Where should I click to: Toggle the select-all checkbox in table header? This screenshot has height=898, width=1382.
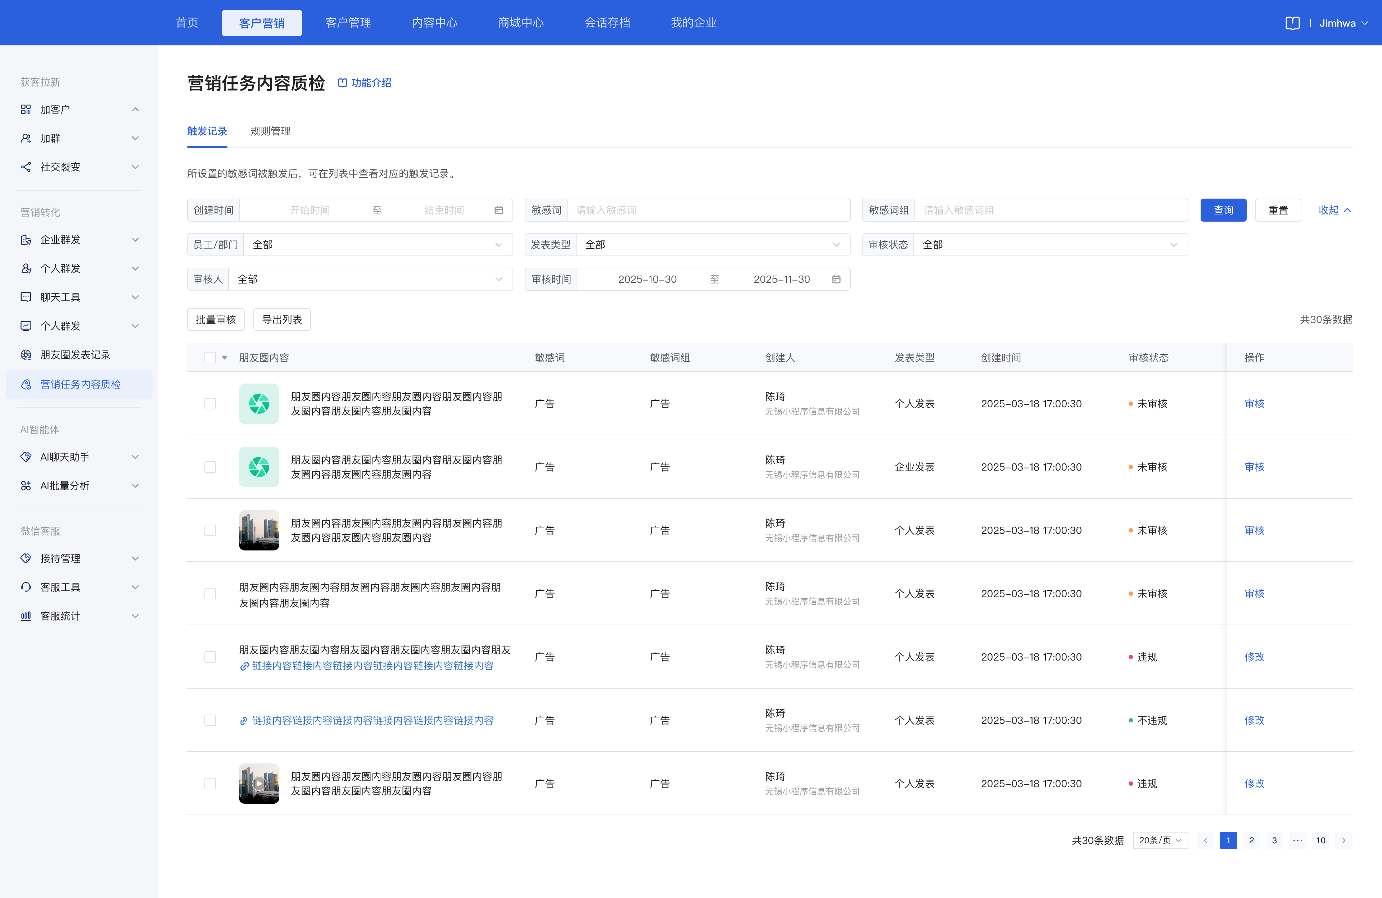(x=210, y=358)
